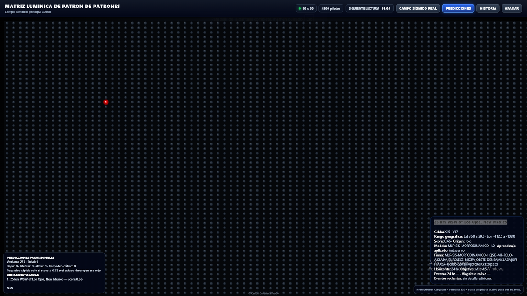Image resolution: width=527 pixels, height=296 pixels.
Task: Click the 4800 pilotos badge
Action: [331, 8]
